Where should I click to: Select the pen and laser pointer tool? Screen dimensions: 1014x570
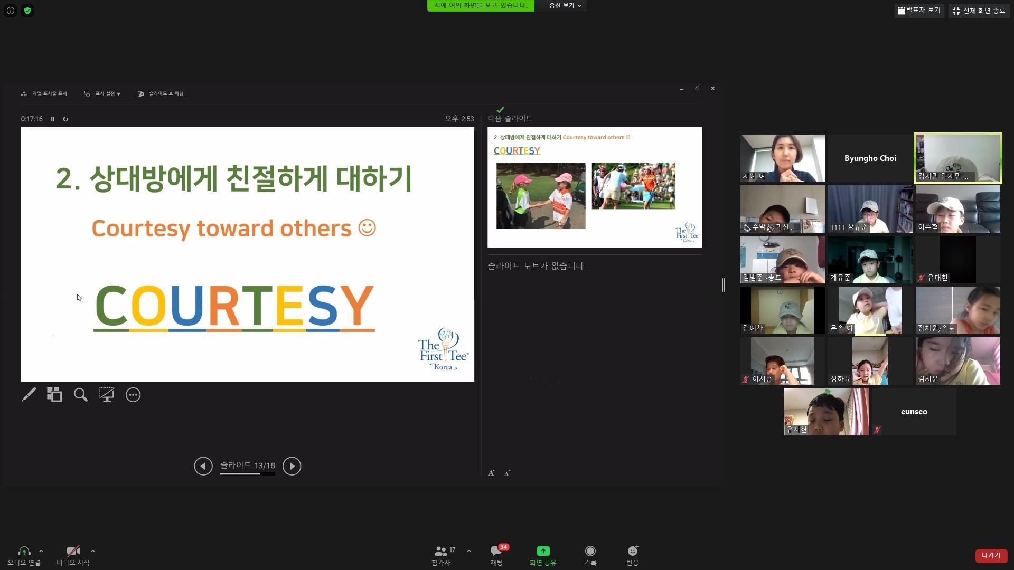[29, 395]
